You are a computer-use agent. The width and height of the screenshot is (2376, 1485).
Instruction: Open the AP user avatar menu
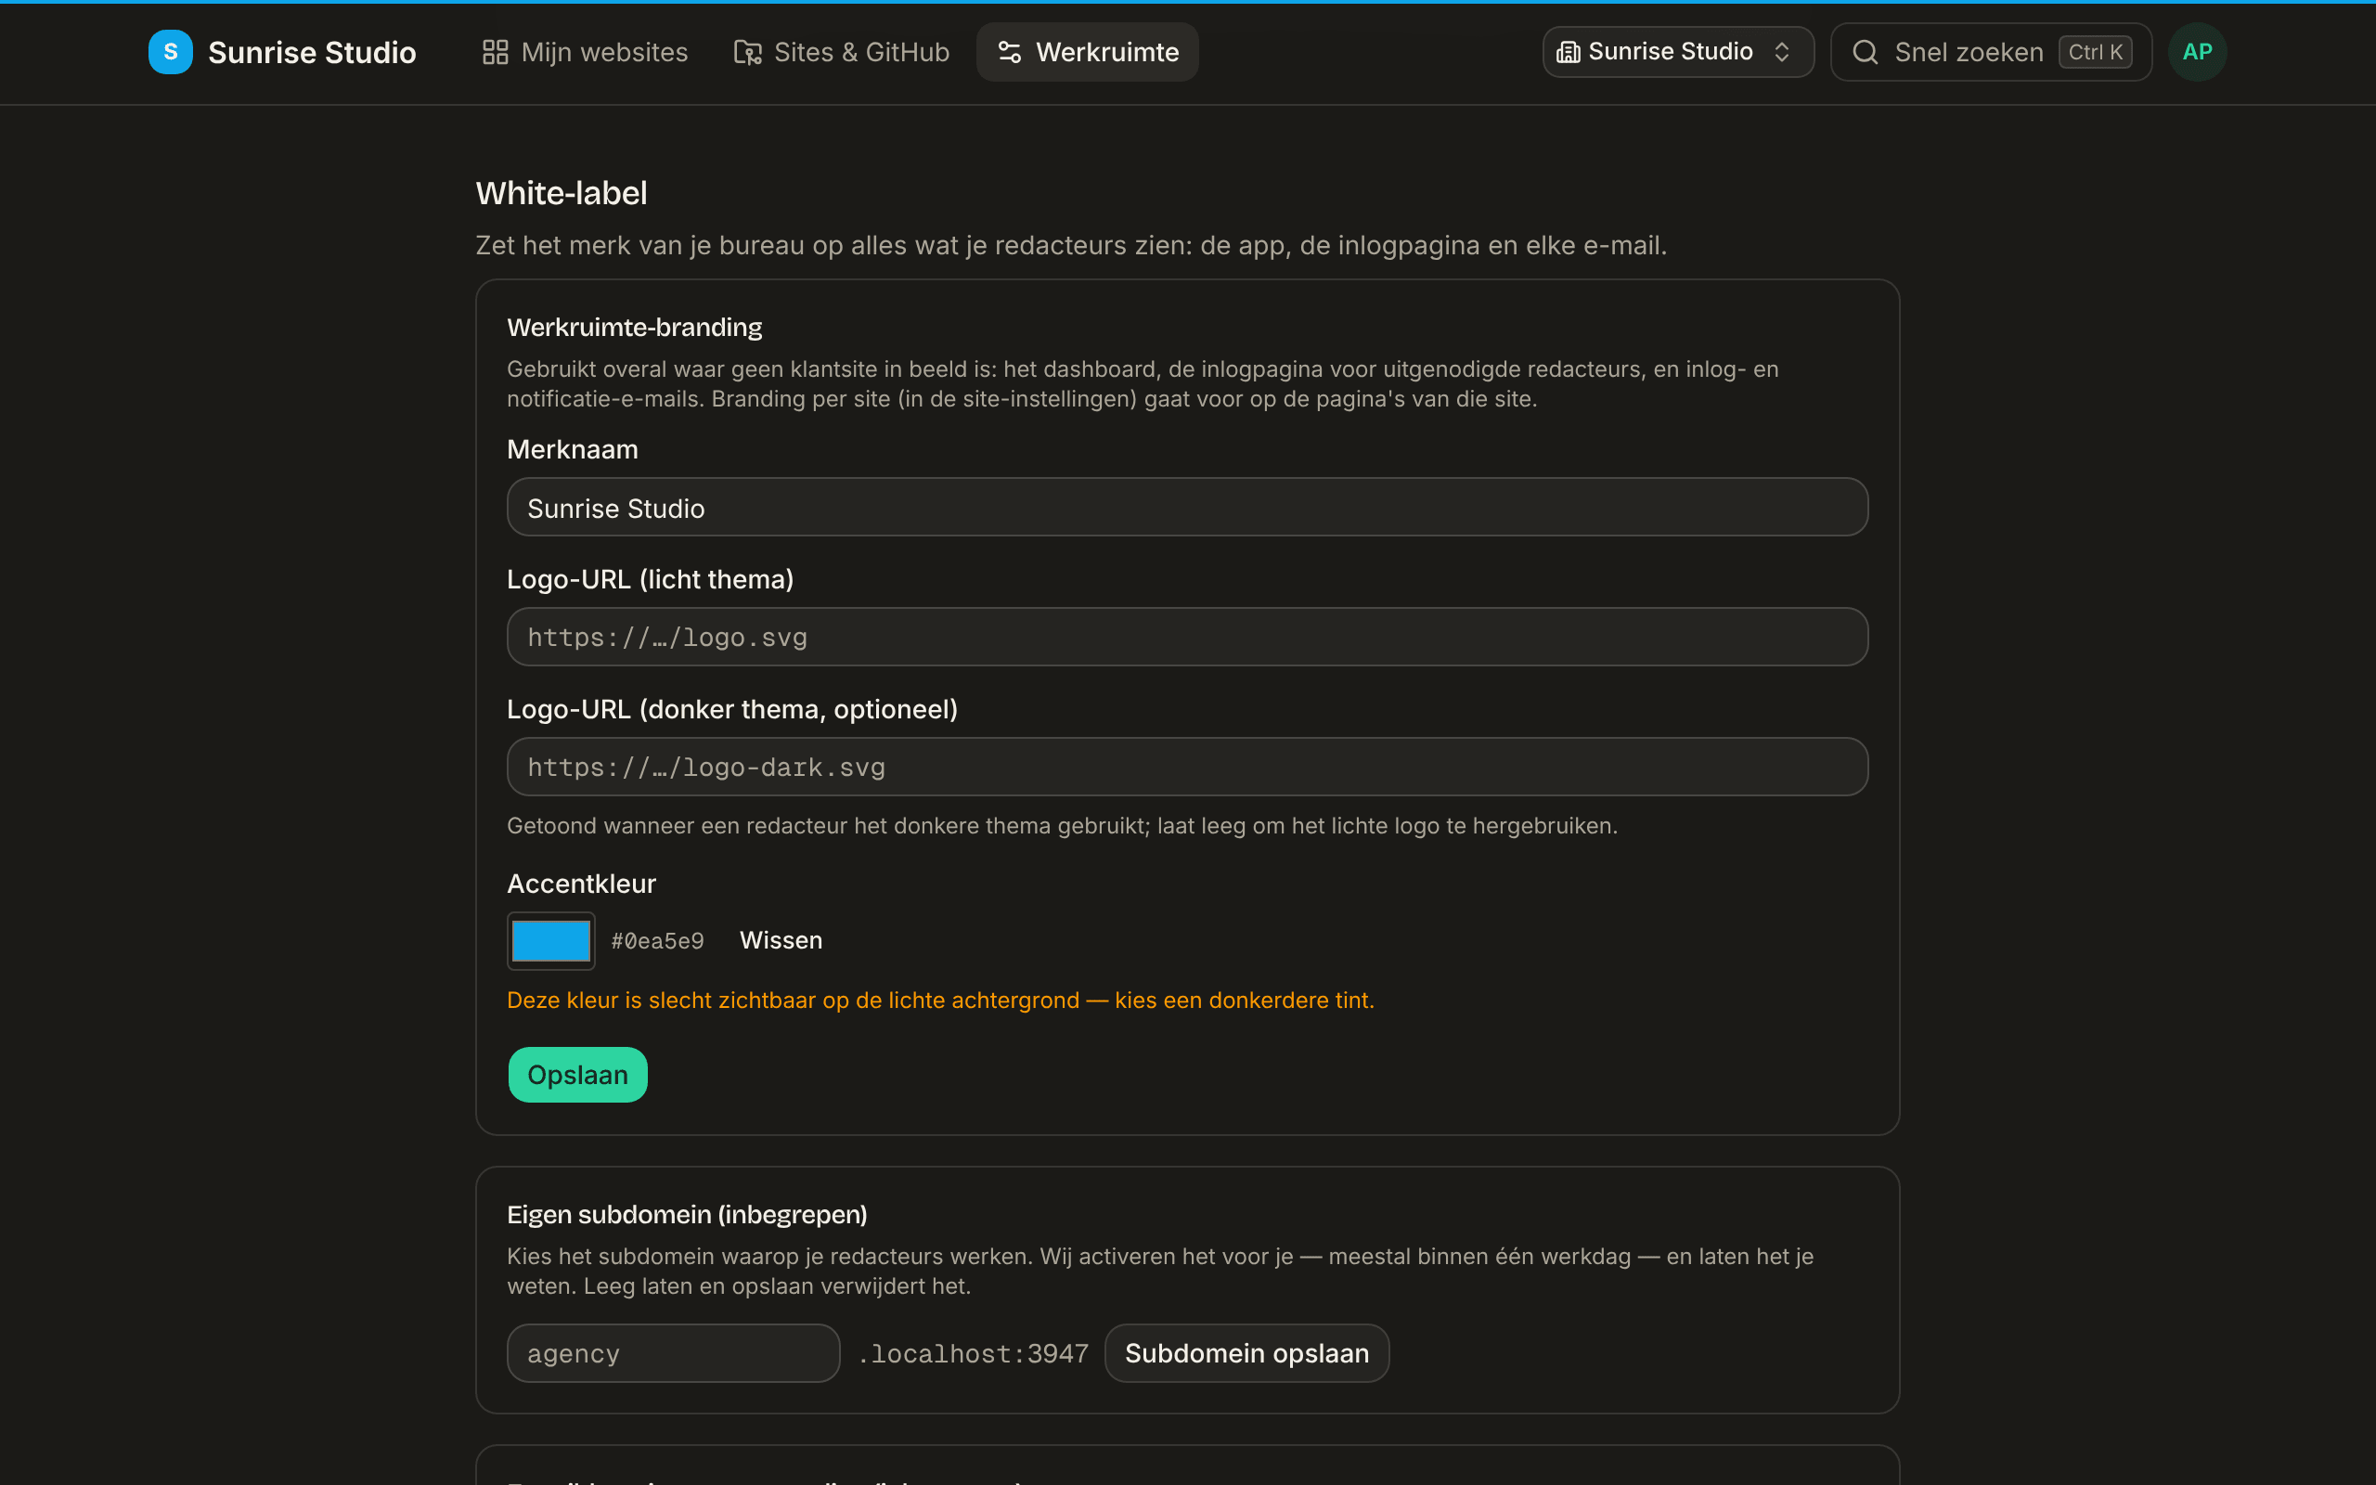[2196, 52]
